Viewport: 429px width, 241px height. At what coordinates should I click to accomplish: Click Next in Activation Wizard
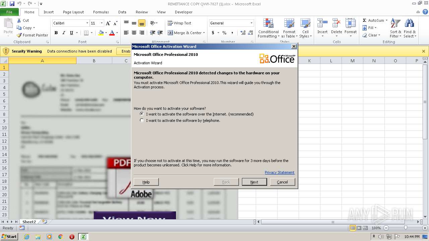[x=254, y=182]
